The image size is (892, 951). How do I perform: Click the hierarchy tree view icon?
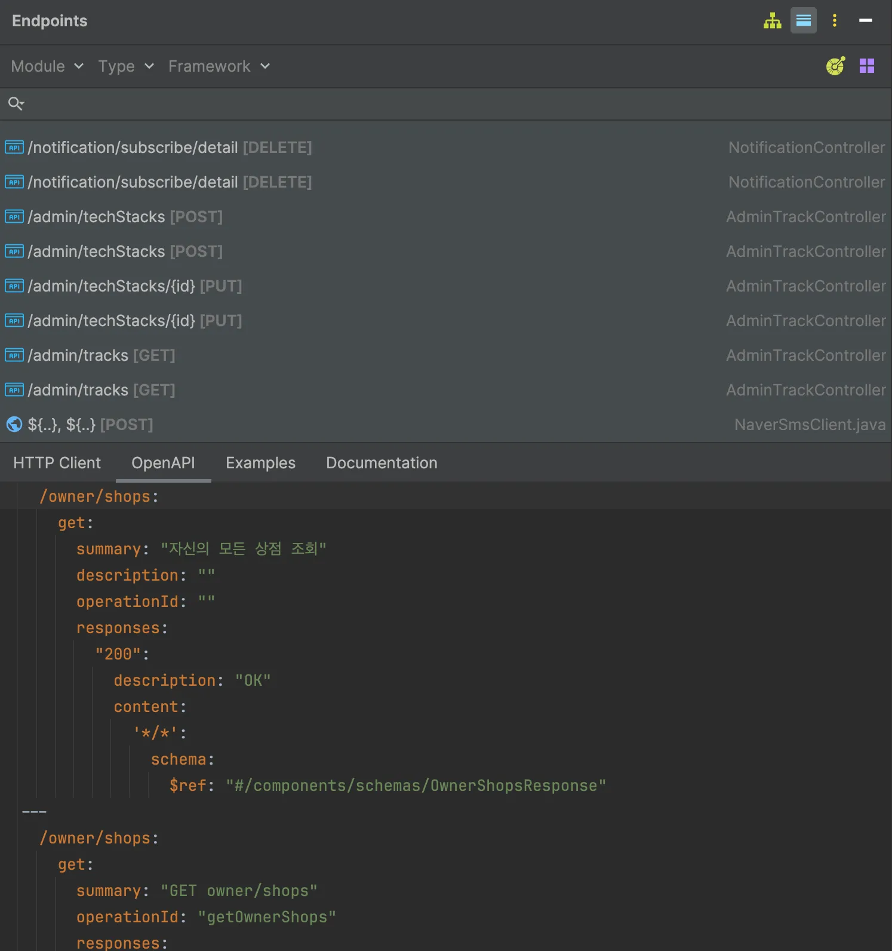pyautogui.click(x=772, y=21)
